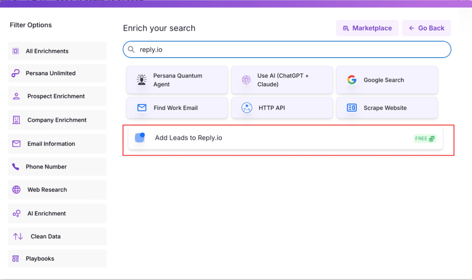Click the Find Work Email envelope icon

click(x=142, y=107)
